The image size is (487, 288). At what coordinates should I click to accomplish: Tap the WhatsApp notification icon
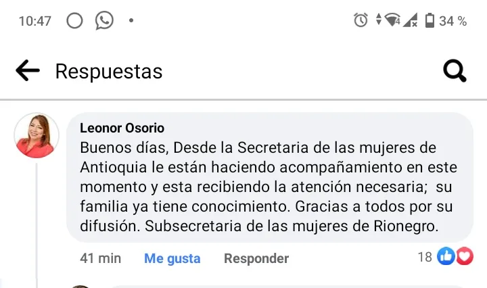tap(104, 20)
